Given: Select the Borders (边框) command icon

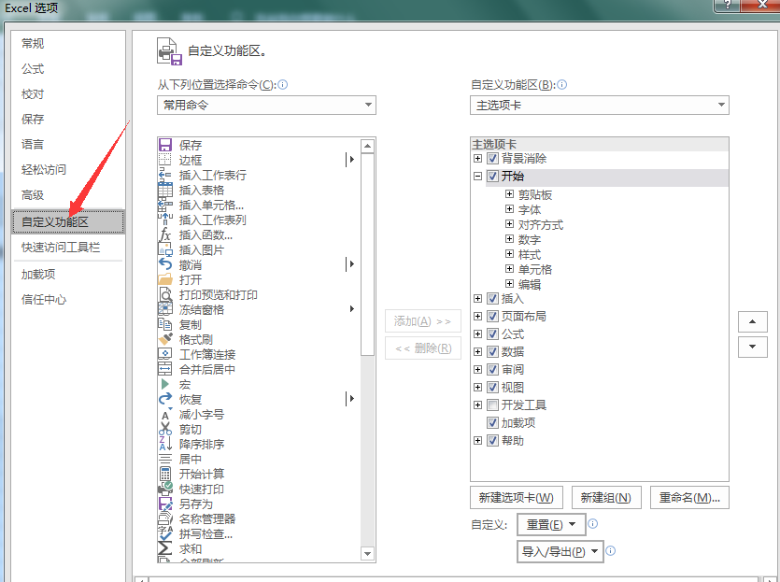Looking at the screenshot, I should pyautogui.click(x=165, y=160).
